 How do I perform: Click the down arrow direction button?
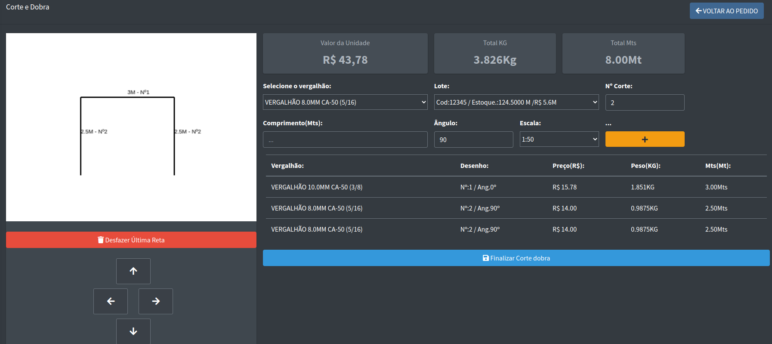click(133, 331)
